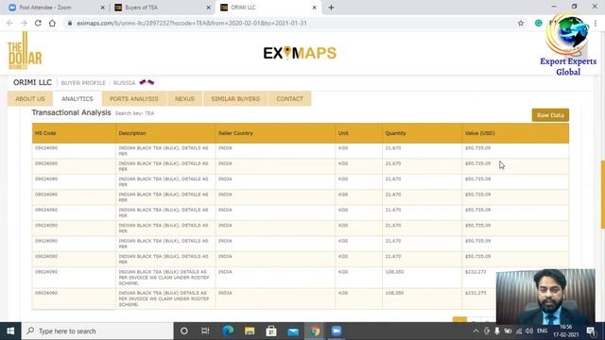Open the Ports Analysis tab
This screenshot has width=605, height=340.
tap(134, 98)
